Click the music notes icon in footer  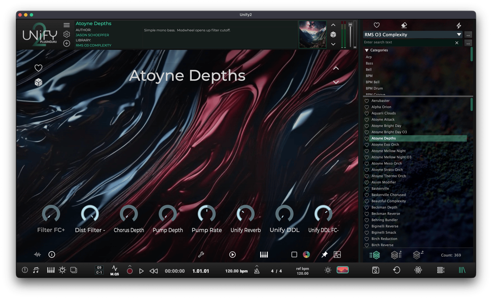(36, 270)
